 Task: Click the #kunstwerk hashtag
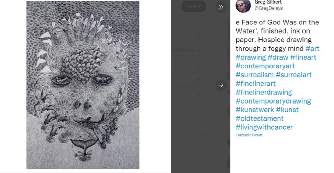(x=254, y=110)
